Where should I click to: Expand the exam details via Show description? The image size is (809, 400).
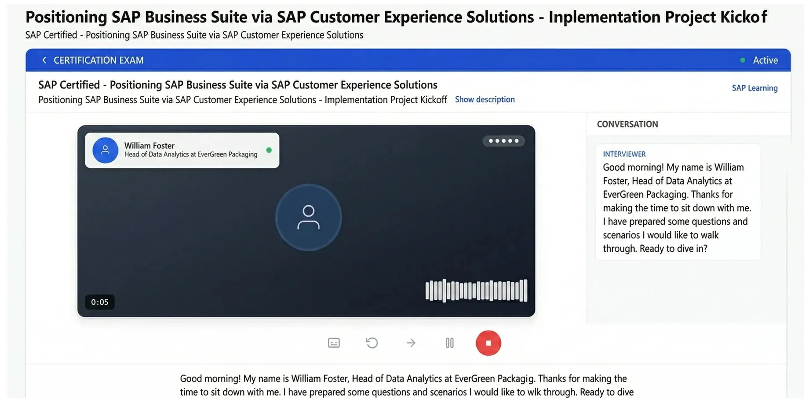click(x=485, y=100)
